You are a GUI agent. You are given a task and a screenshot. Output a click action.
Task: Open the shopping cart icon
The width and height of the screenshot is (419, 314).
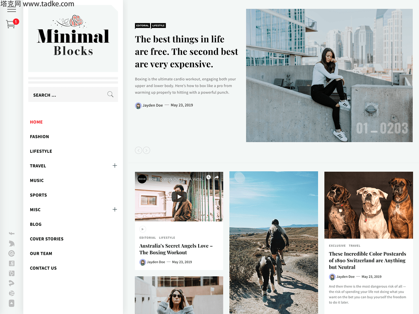click(10, 24)
